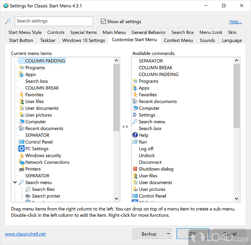The image size is (251, 245).
Task: Click the Network Connections icon
Action: click(x=21, y=162)
